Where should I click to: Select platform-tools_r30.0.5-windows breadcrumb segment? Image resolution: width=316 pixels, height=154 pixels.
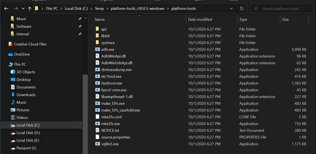(x=137, y=9)
